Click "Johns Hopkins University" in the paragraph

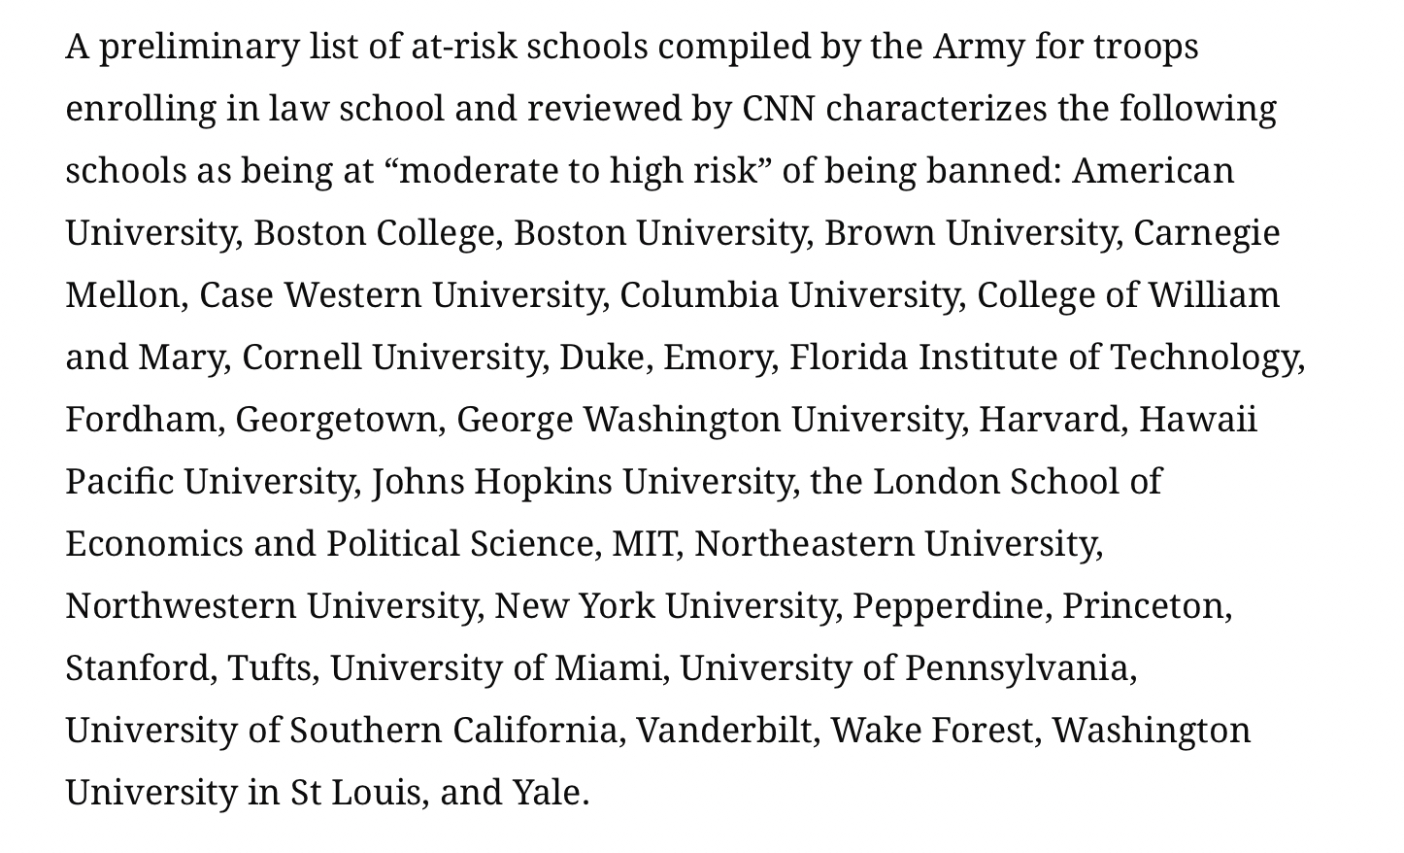pyautogui.click(x=582, y=482)
